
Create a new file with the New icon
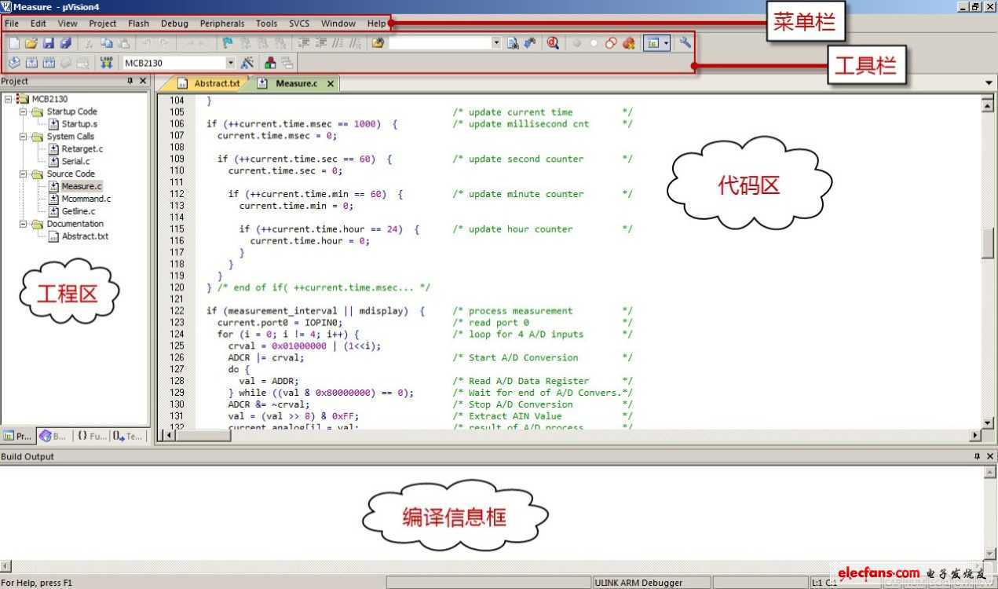click(14, 43)
